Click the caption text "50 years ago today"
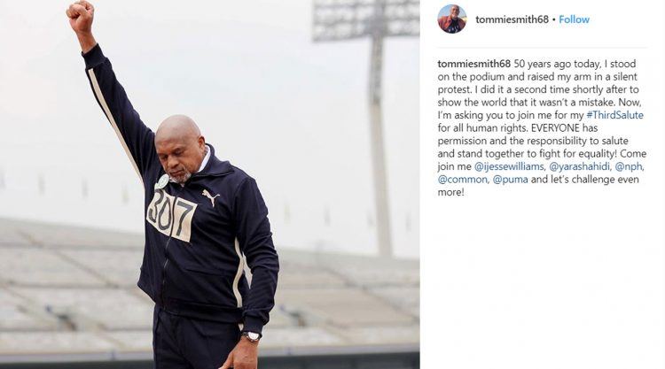The height and width of the screenshot is (369, 665). click(553, 64)
